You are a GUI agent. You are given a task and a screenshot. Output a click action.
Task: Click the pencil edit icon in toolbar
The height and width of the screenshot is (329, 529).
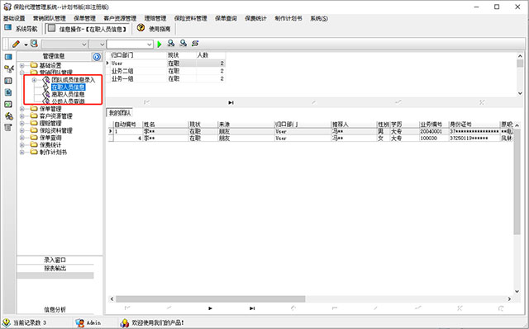tap(16, 44)
